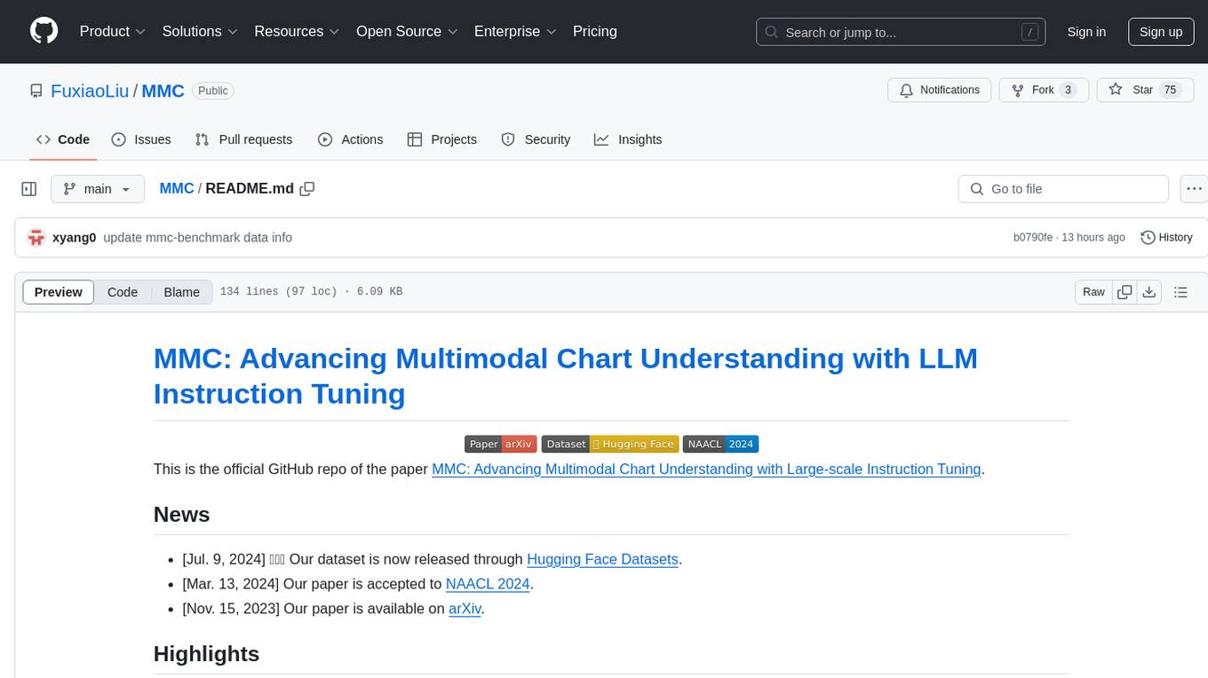Switch to the Security tab
Image resolution: width=1208 pixels, height=678 pixels.
[x=536, y=139]
